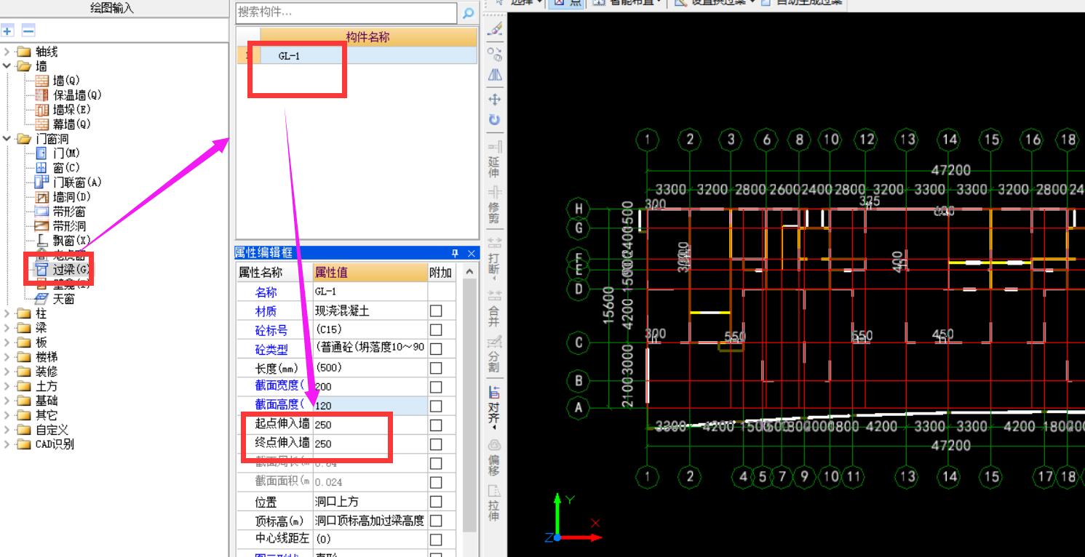Toggle 附加 checkbox for 砼标号 row

tap(436, 329)
